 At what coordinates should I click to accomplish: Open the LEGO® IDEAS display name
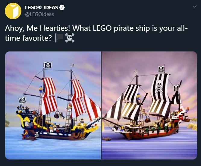42,8
